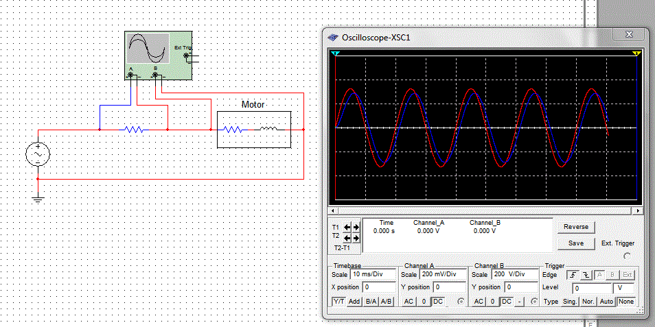Viewport: 655px width, 327px height.
Task: Click Channel A Scale field 200 mV/Div
Action: tap(442, 274)
